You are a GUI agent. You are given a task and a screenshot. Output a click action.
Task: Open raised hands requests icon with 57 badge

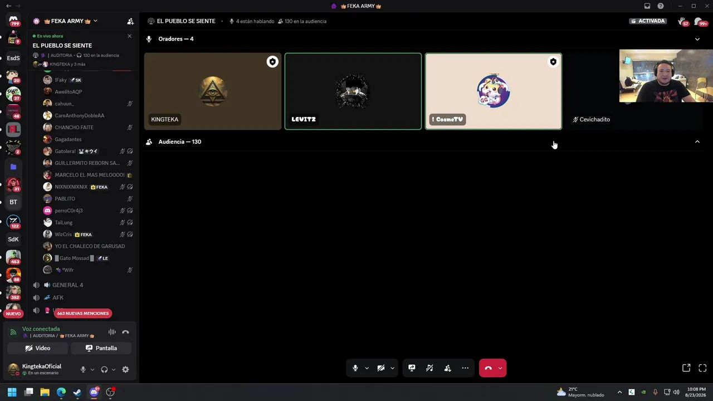[x=682, y=21]
